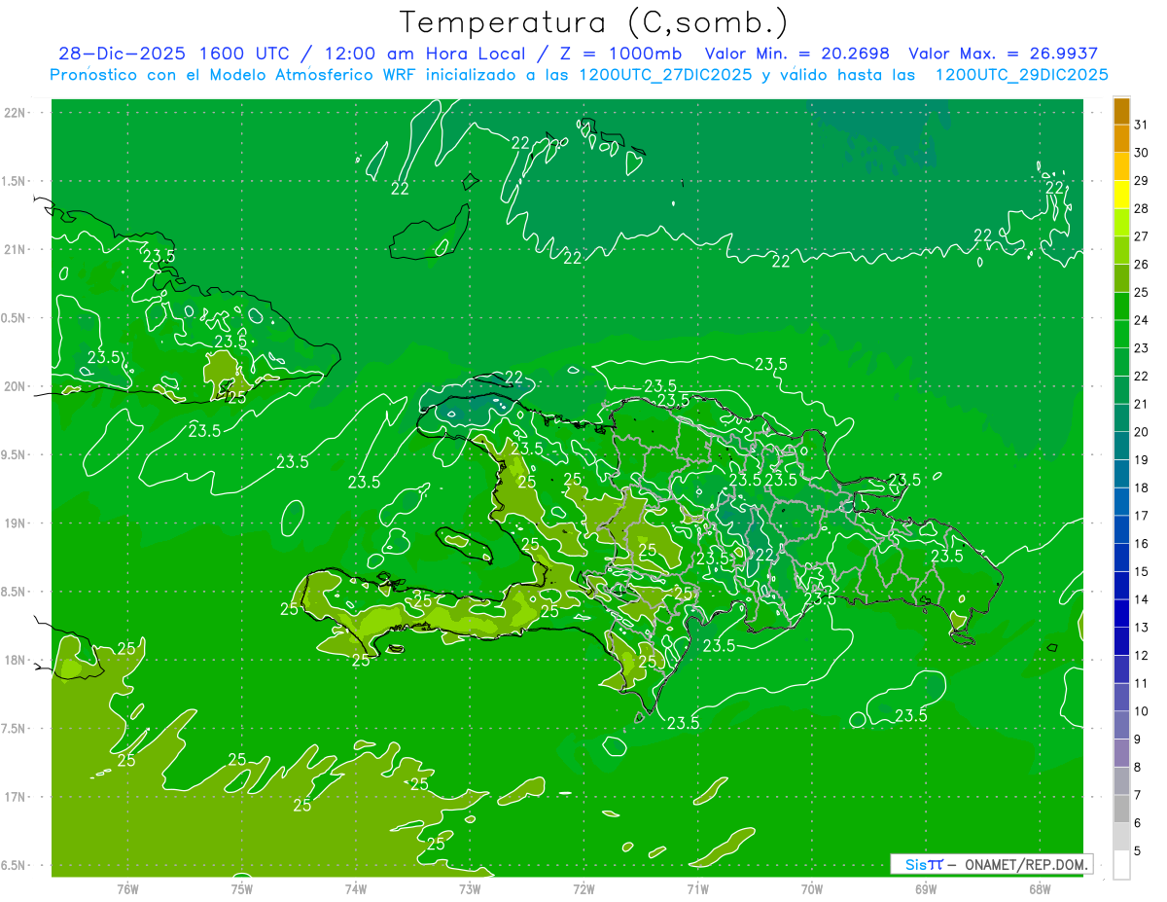Viewport: 1167px width, 902px height.
Task: Click the colorbar label '31'
Action: [1142, 125]
